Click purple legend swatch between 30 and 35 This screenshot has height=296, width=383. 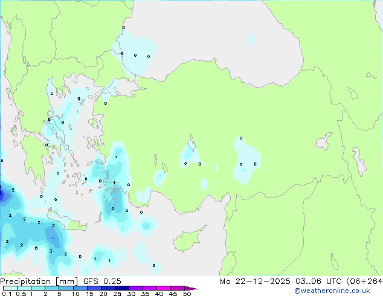coord(135,288)
